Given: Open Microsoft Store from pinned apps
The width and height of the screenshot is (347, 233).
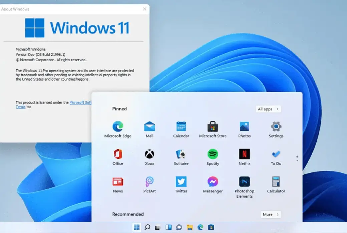Looking at the screenshot, I should tap(213, 129).
